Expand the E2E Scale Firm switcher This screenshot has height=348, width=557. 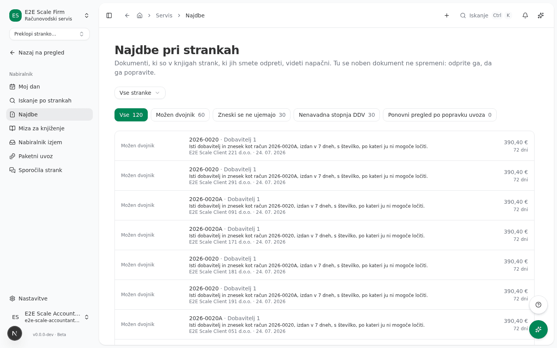point(50,15)
